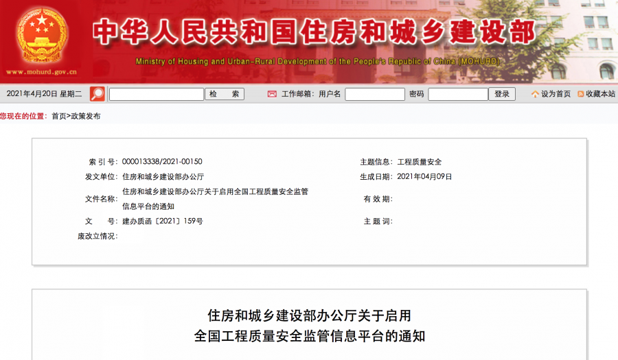Click the 主题词 label

pos(378,221)
